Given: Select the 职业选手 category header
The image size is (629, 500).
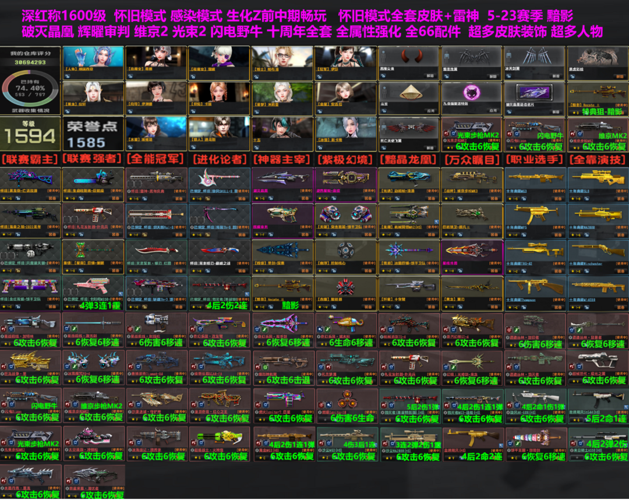Looking at the screenshot, I should pyautogui.click(x=535, y=159).
